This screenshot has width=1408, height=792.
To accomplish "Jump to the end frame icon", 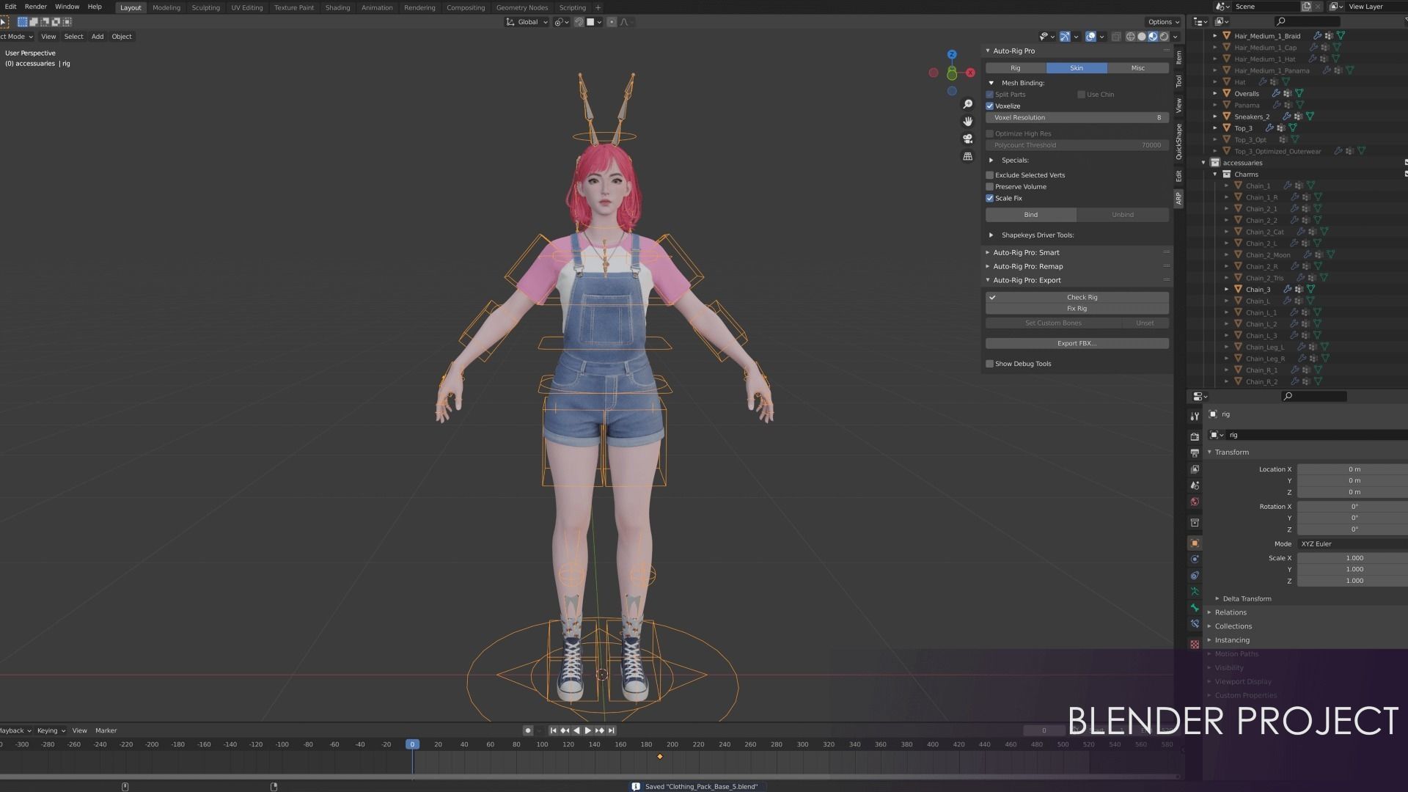I will coord(612,730).
